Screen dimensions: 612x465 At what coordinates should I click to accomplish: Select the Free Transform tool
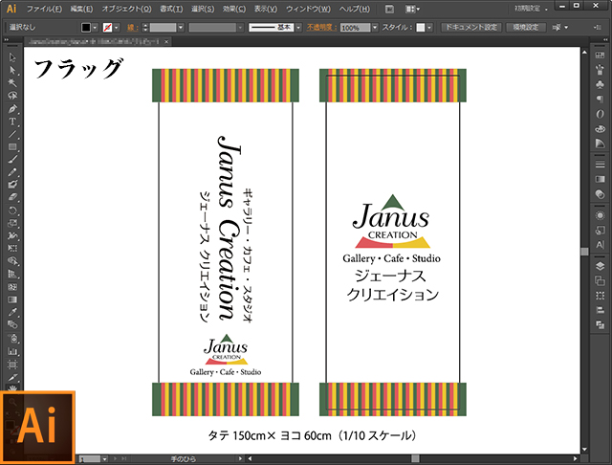[x=12, y=249]
